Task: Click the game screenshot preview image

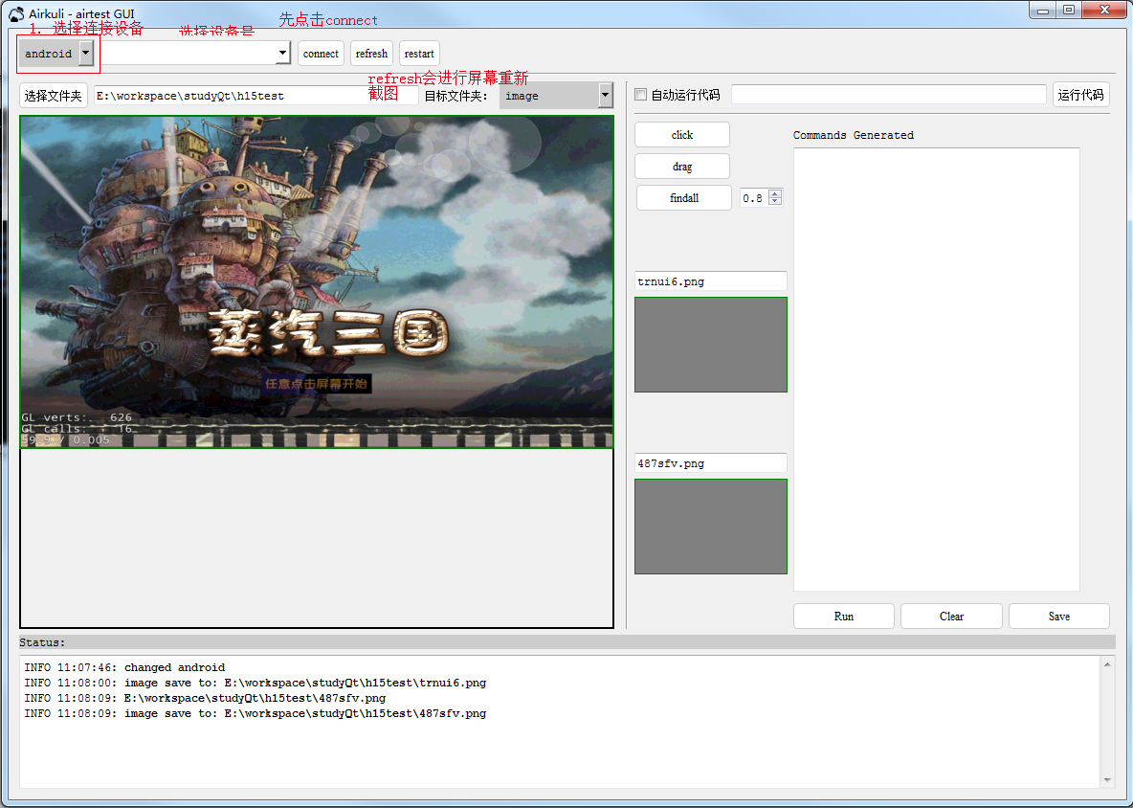Action: tap(317, 281)
